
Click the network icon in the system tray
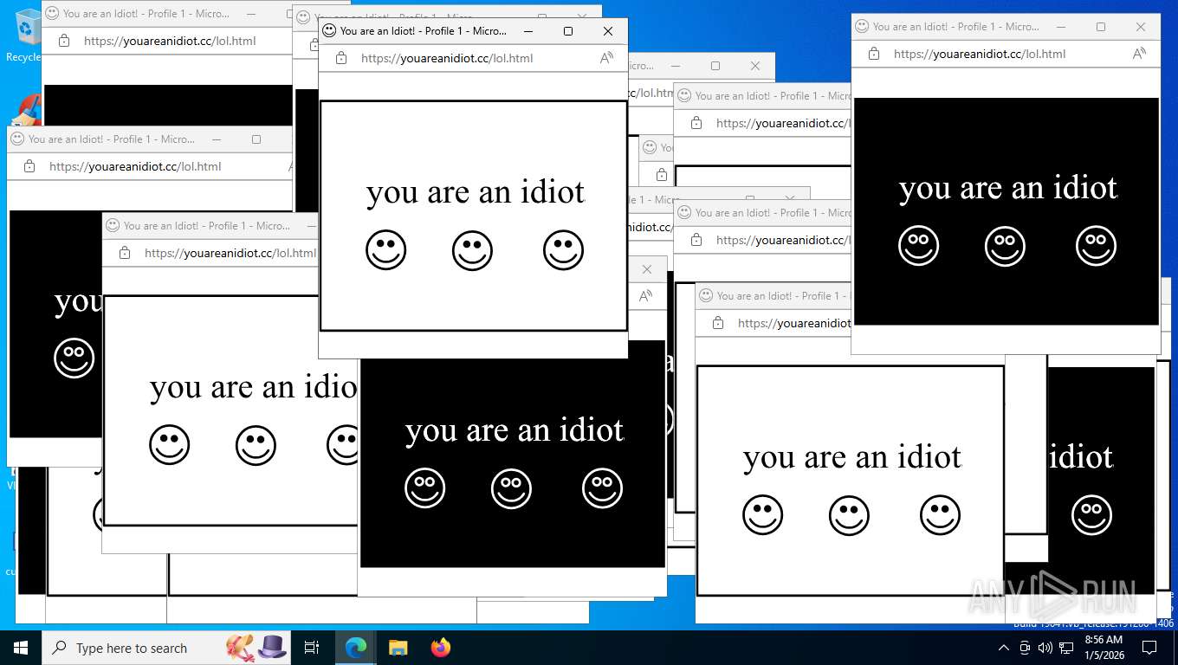tap(1066, 648)
